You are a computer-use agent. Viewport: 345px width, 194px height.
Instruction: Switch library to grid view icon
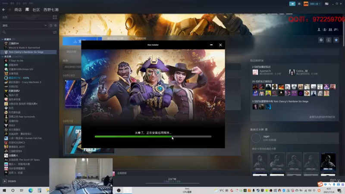coord(55,17)
